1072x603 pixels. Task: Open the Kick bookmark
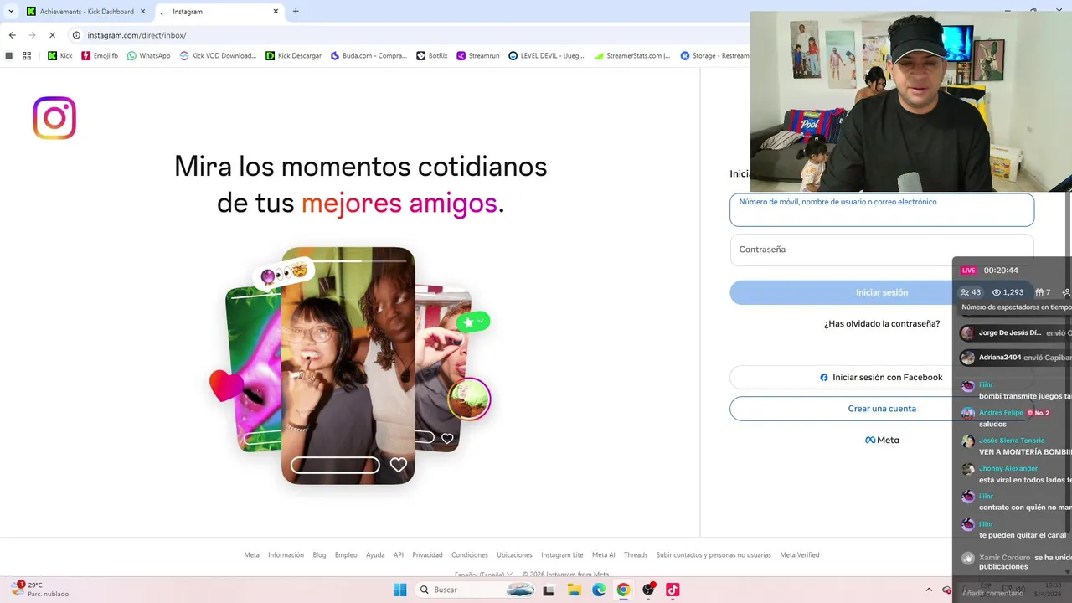pyautogui.click(x=59, y=56)
